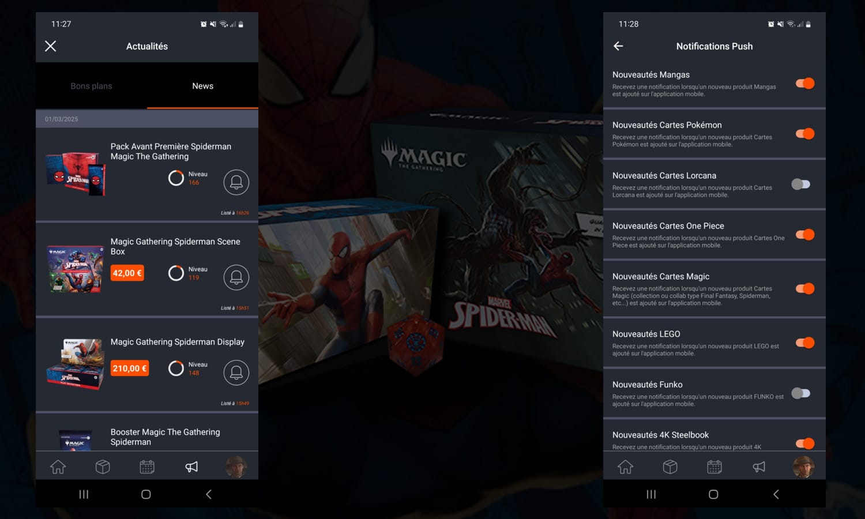Click the Niveau 119 progress ring

point(176,273)
